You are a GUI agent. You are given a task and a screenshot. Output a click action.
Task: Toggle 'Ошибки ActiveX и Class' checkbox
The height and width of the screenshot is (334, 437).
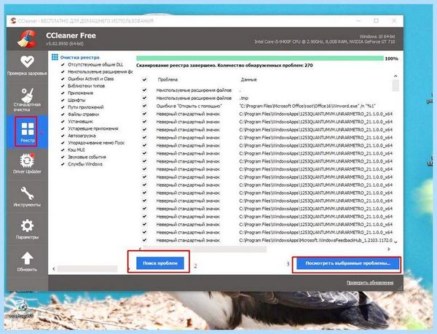coord(63,79)
